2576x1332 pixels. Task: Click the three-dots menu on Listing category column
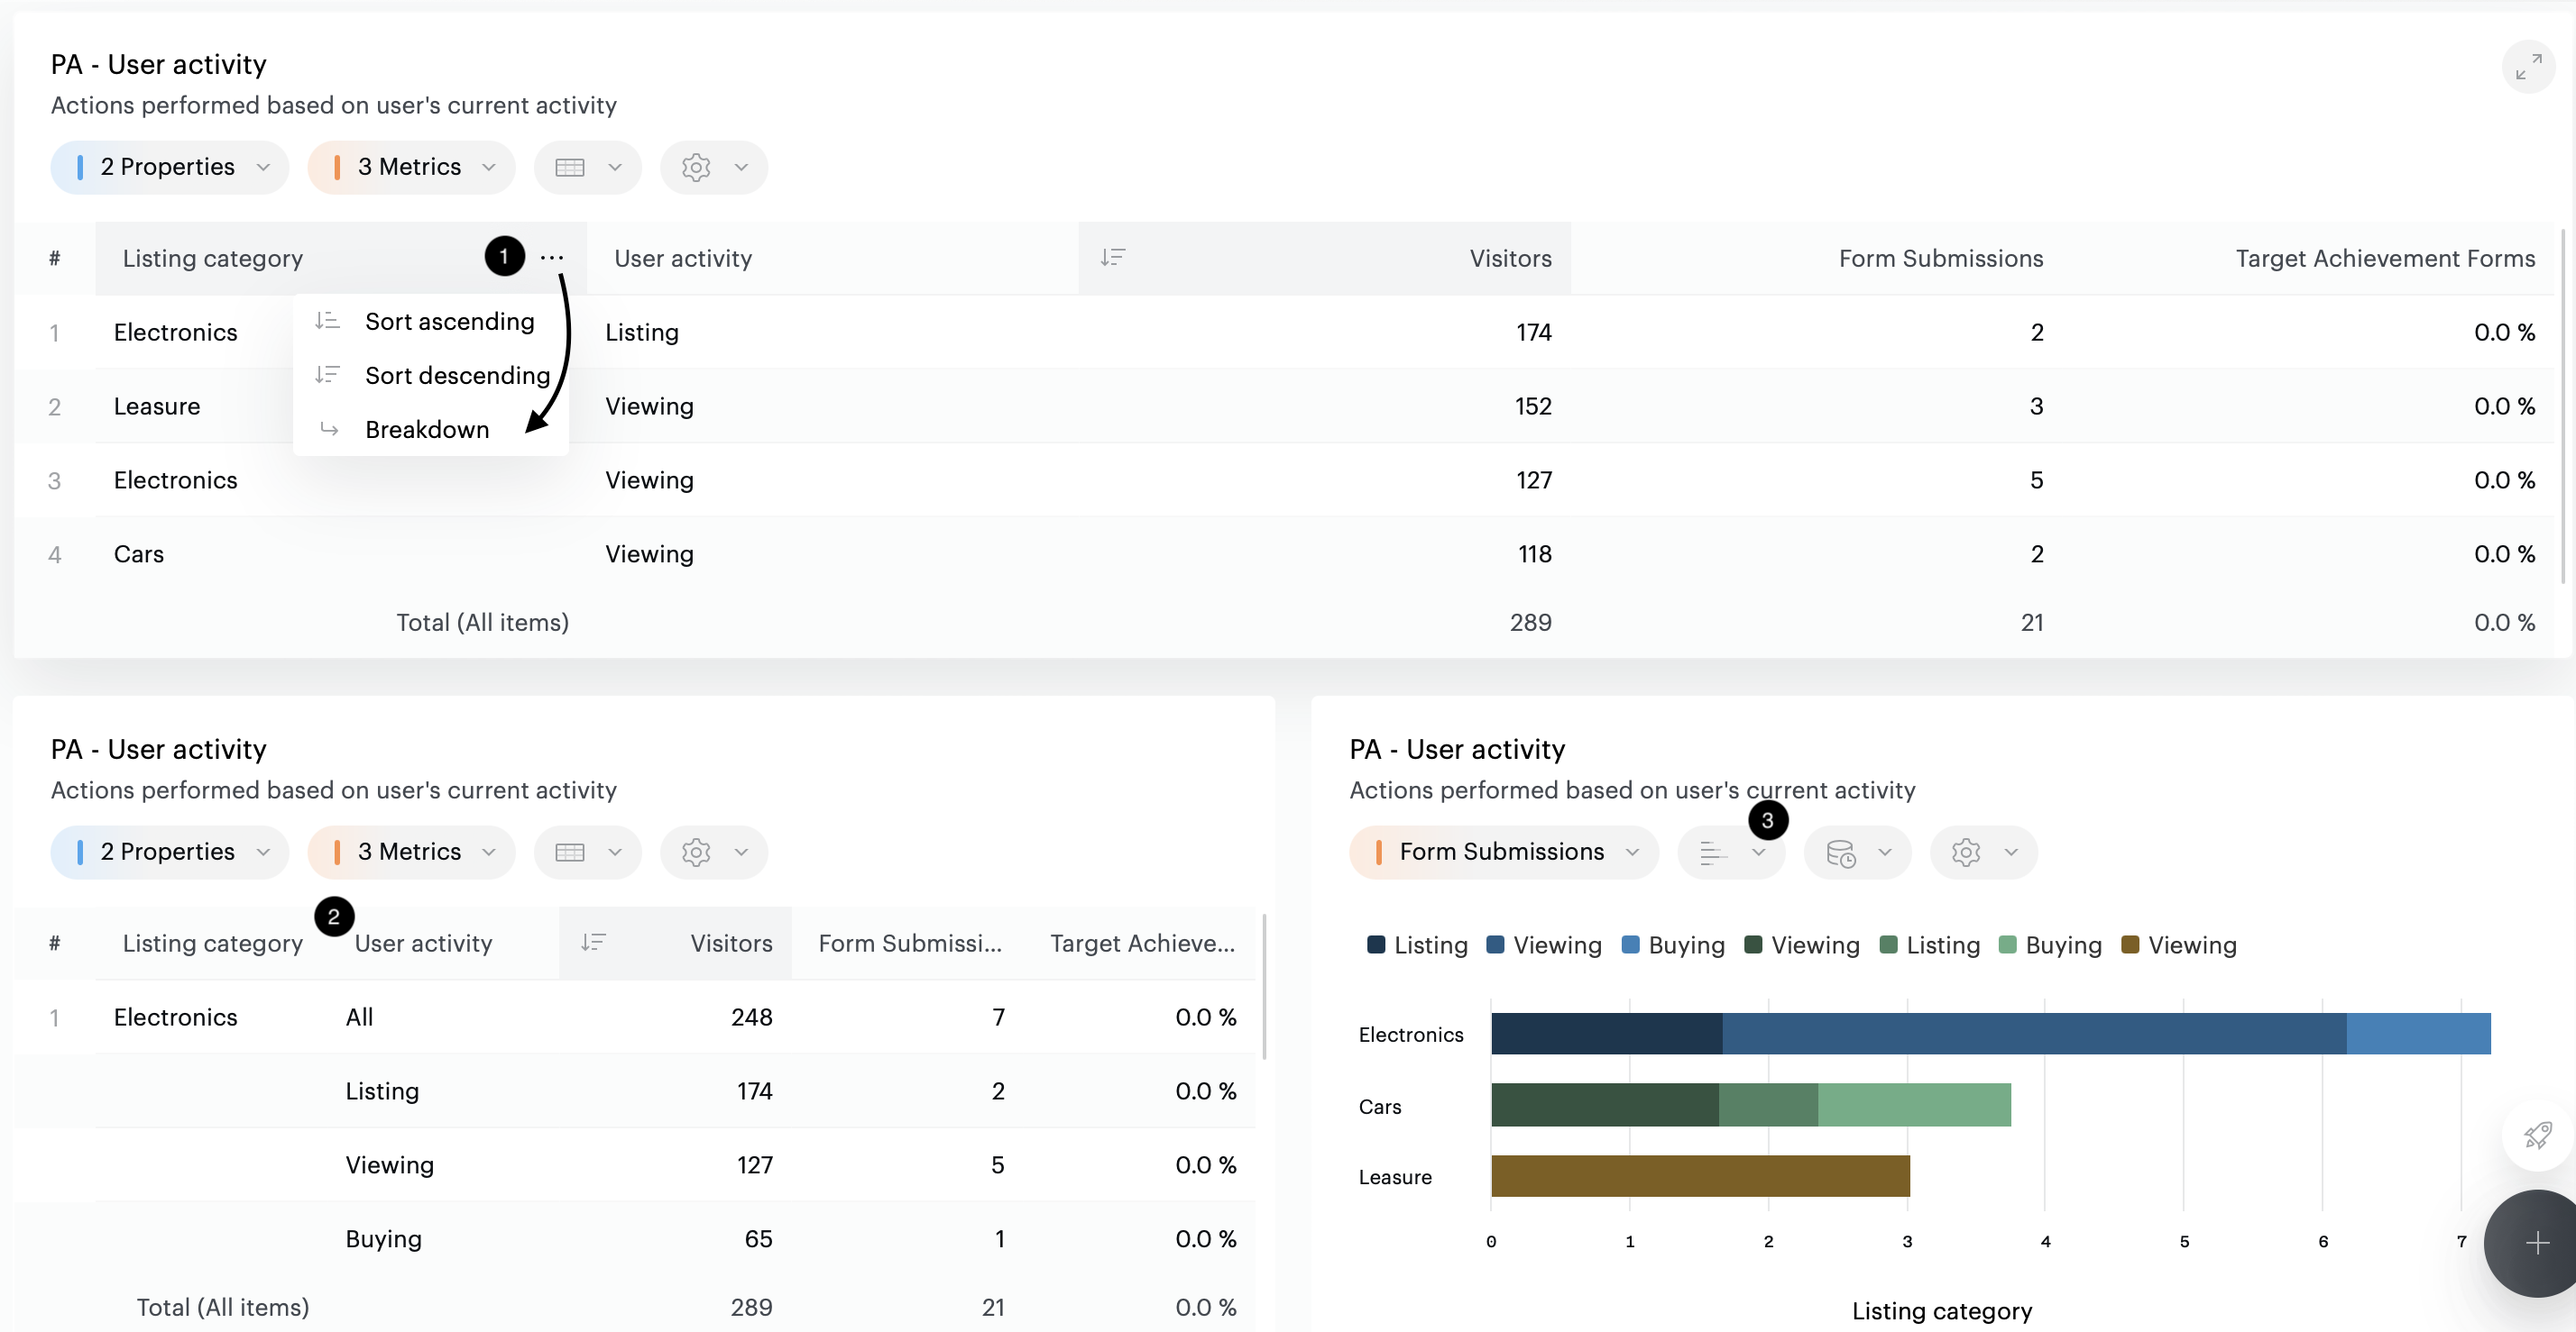point(552,258)
